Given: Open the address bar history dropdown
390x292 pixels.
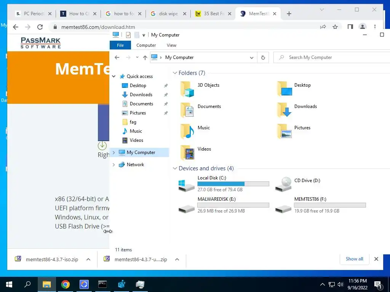Looking at the screenshot, I should (252, 58).
